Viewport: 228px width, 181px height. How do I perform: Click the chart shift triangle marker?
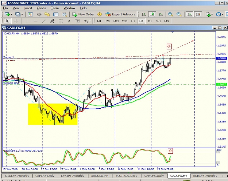173,32
